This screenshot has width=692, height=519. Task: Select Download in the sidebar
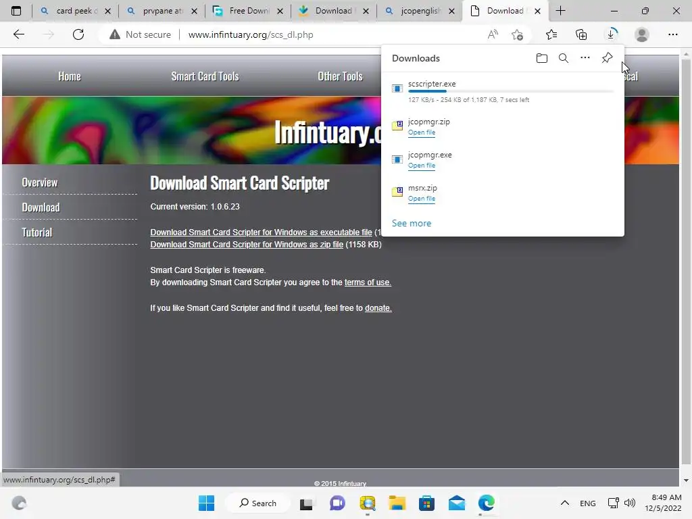[x=41, y=207]
